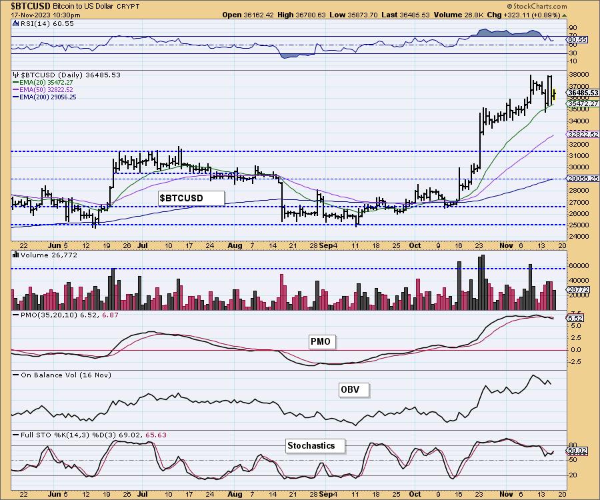Screen dimensions: 600x500
Task: Click the 'Bitcoin to US Dollar' title text
Action: 83,7
